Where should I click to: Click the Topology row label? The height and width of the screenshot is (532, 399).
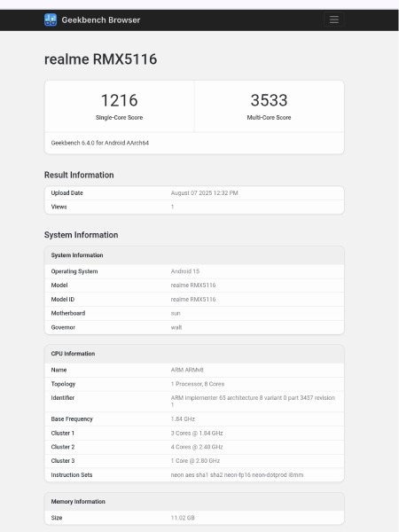point(63,384)
